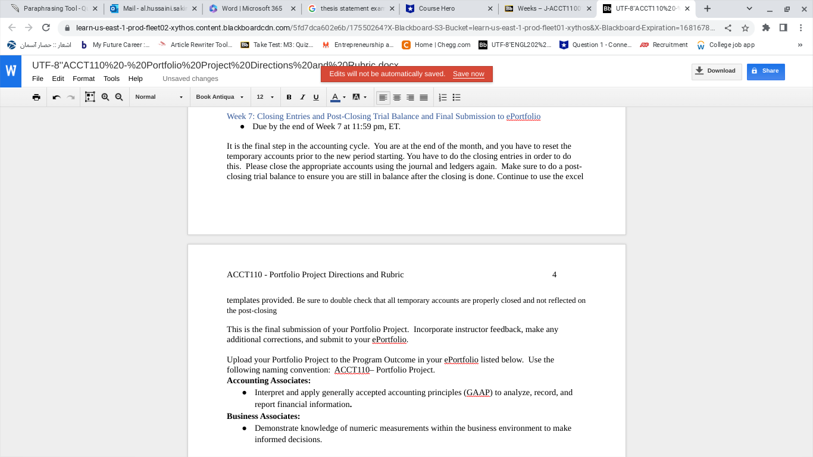Zoom out of the document
Screen dimensions: 813x457
click(x=119, y=97)
